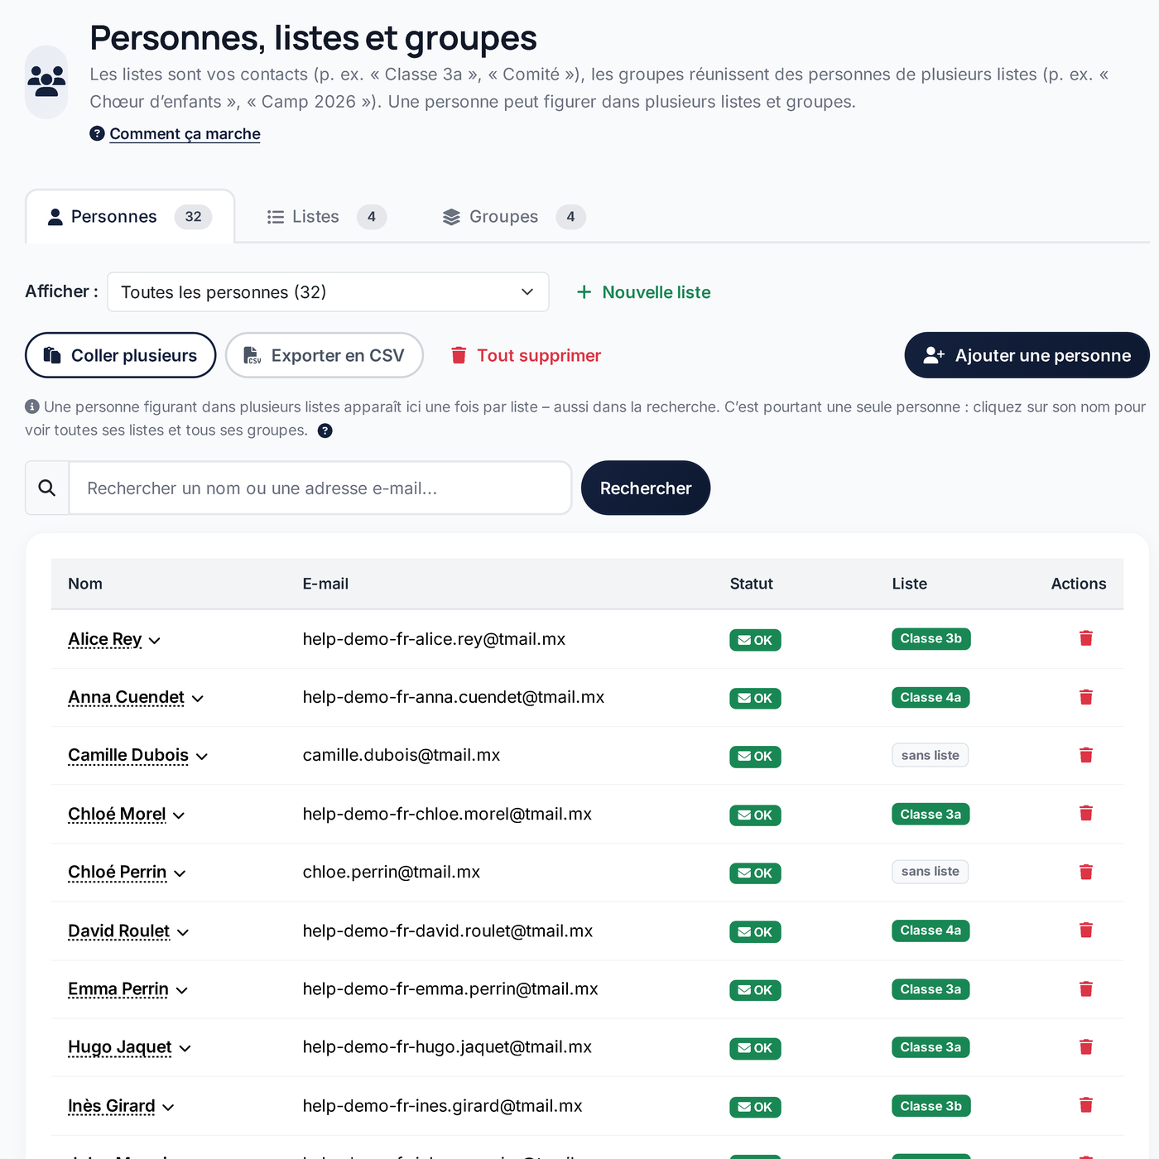The height and width of the screenshot is (1159, 1159).
Task: Expand Chloé Morel row chevron
Action: 179,815
